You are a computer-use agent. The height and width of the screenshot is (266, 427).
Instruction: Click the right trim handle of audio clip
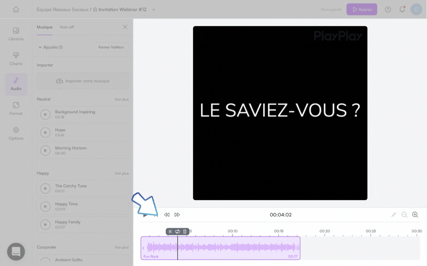tap(298, 248)
